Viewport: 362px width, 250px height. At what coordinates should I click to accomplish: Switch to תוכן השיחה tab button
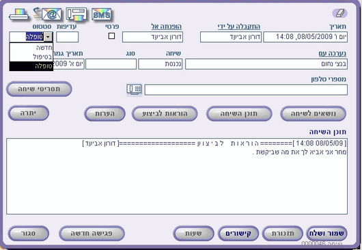coord(239,113)
